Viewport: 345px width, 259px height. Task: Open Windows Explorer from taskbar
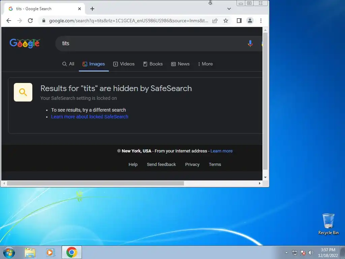[x=30, y=253]
